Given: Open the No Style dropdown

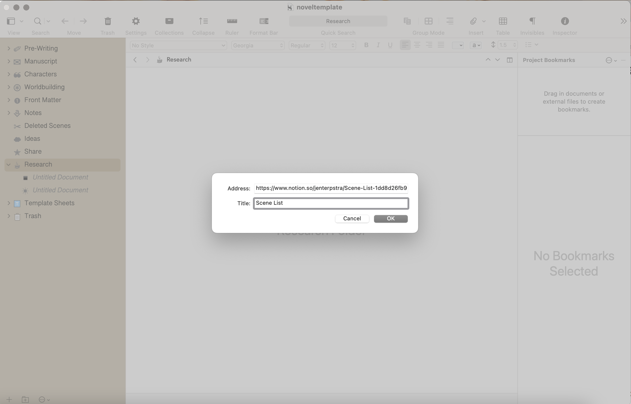Looking at the screenshot, I should 178,45.
